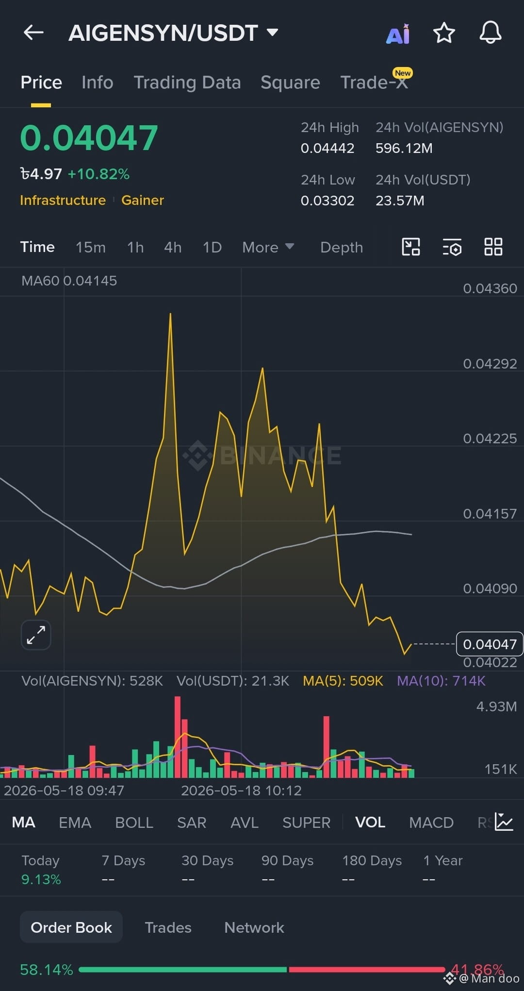Click the 7 Days performance entry

pos(123,869)
